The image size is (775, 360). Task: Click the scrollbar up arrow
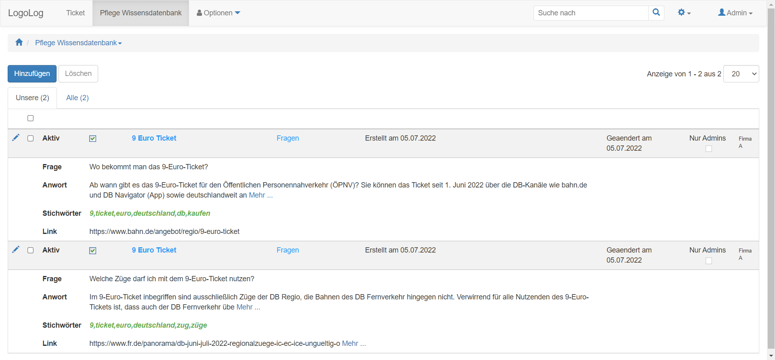pos(771,4)
